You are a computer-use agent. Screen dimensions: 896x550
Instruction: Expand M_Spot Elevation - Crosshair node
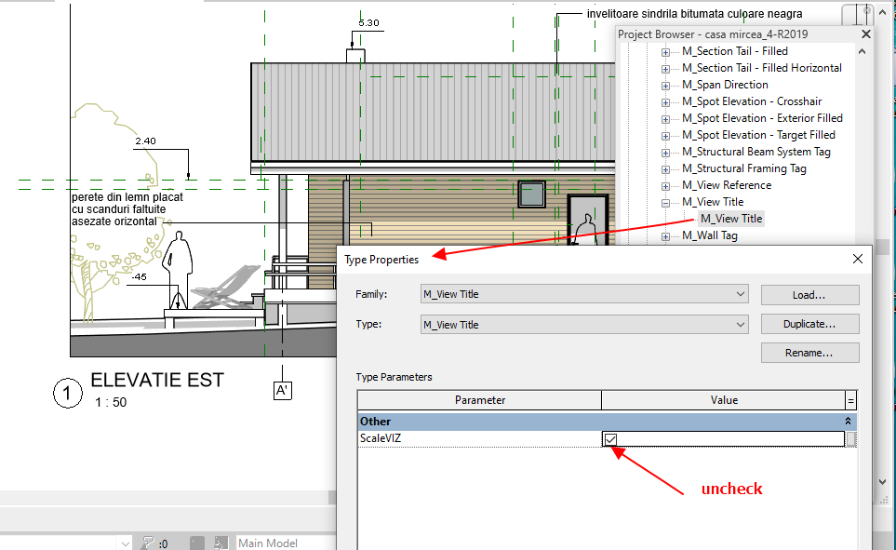665,102
